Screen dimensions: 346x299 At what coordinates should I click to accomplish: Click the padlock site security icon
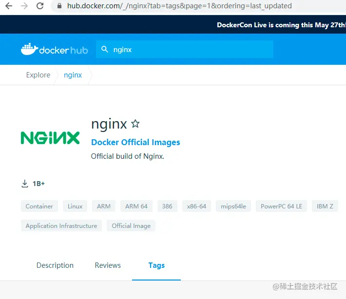(59, 6)
